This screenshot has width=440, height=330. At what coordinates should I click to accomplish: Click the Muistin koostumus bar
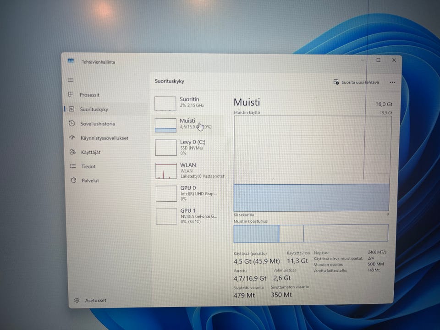tap(311, 233)
